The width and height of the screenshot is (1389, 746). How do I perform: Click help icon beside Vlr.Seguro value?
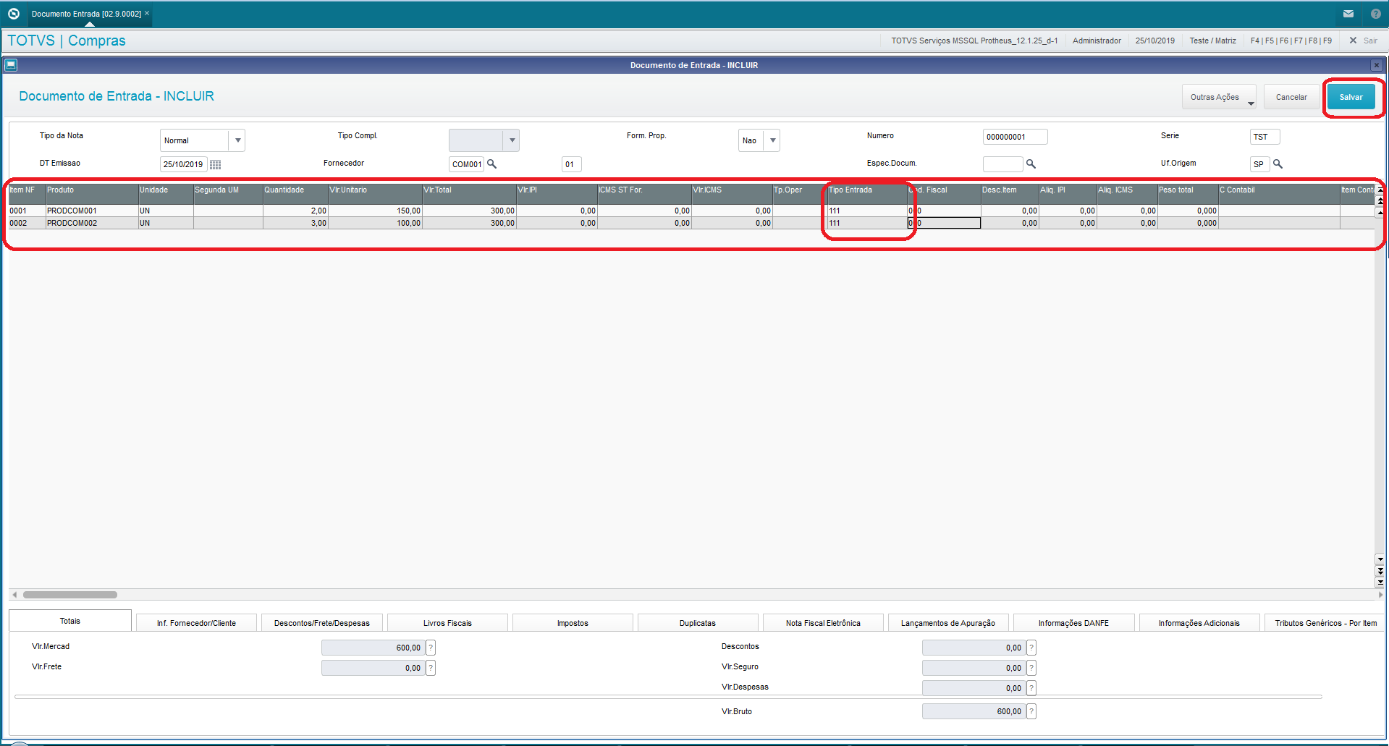coord(1031,668)
